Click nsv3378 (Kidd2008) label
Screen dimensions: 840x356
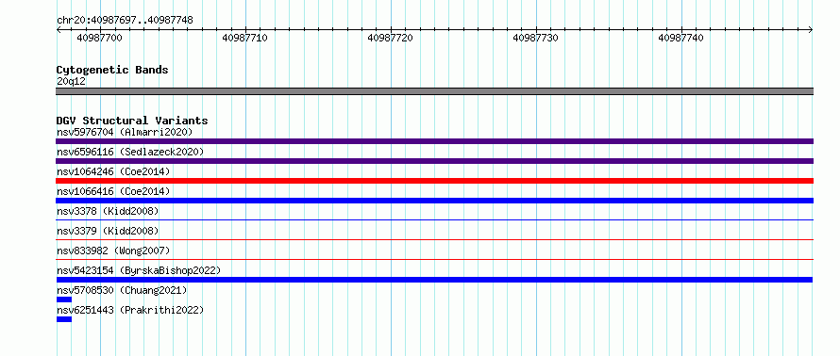click(x=108, y=211)
